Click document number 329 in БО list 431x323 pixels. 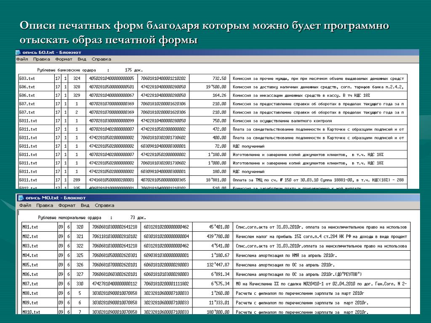click(x=77, y=95)
